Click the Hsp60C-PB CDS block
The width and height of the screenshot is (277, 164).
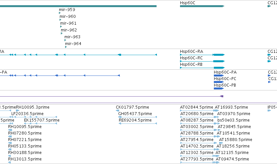click(x=219, y=88)
